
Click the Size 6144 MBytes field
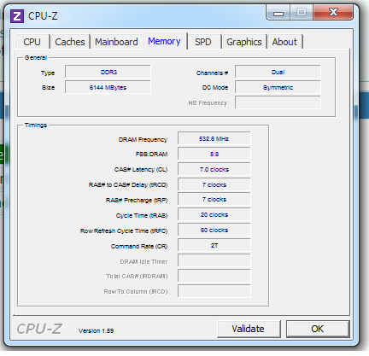click(108, 87)
